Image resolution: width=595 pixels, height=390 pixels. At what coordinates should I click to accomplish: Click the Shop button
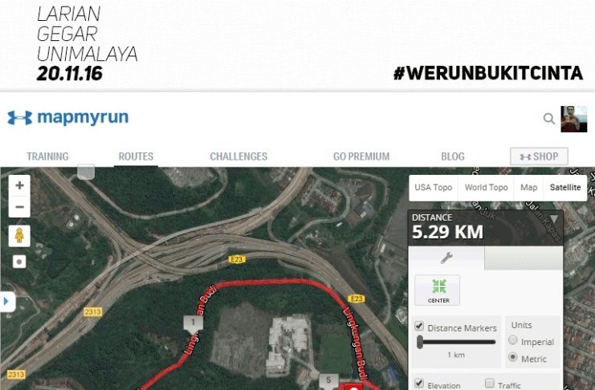pyautogui.click(x=539, y=156)
